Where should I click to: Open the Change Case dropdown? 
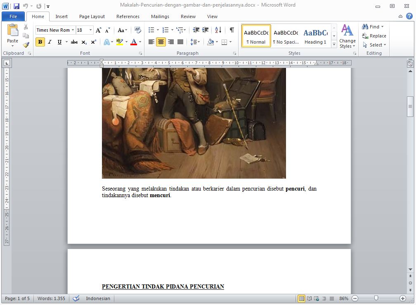point(122,30)
